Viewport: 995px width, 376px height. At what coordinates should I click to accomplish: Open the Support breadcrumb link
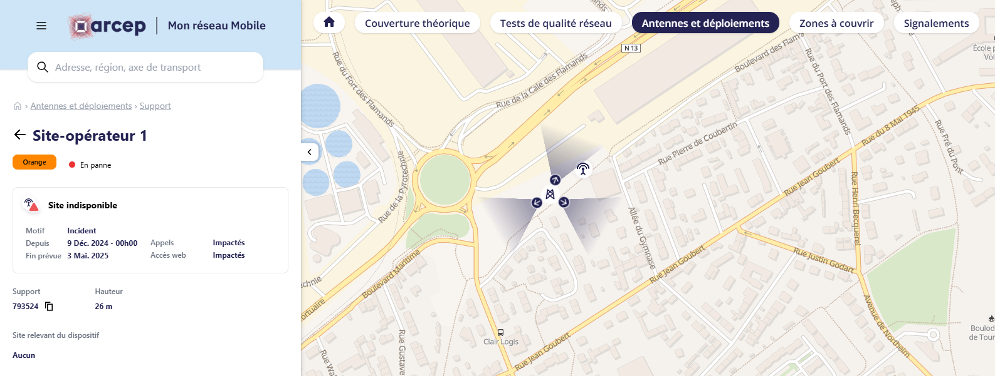tap(155, 106)
